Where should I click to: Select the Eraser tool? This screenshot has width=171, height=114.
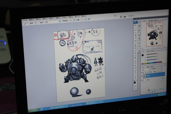click(x=135, y=51)
